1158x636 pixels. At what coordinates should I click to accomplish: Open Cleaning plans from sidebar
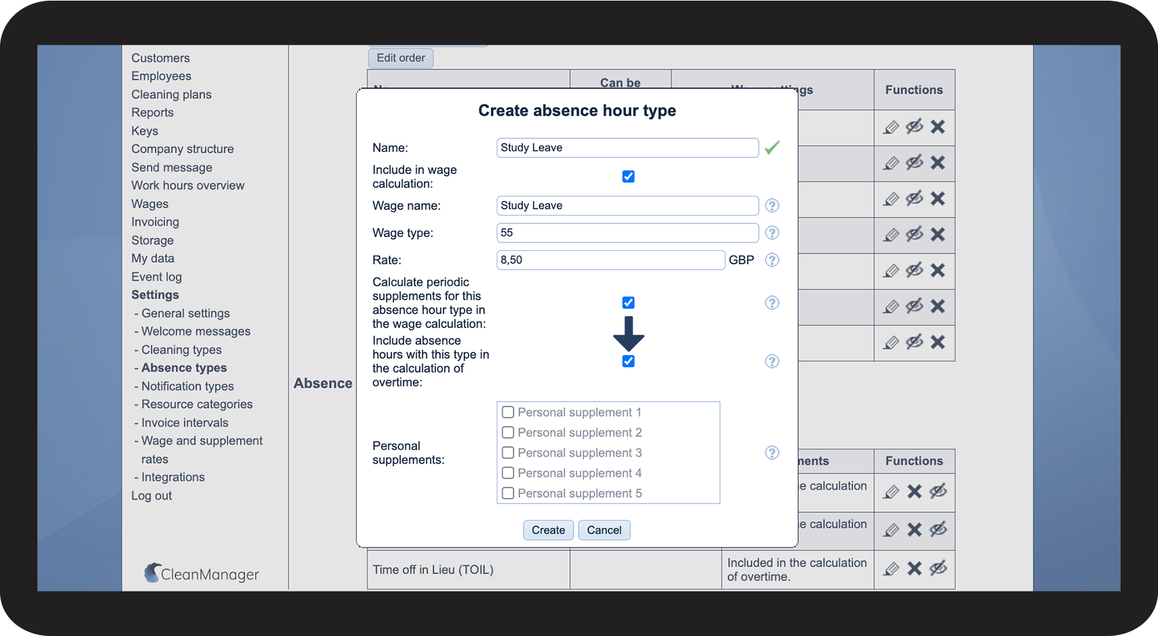click(171, 94)
